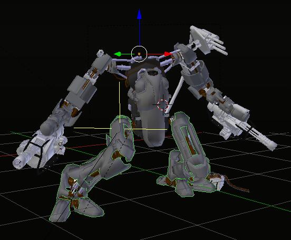This screenshot has height=240, width=291.
Task: Click the blue Z-axis gizmo arrow
Action: (139, 14)
